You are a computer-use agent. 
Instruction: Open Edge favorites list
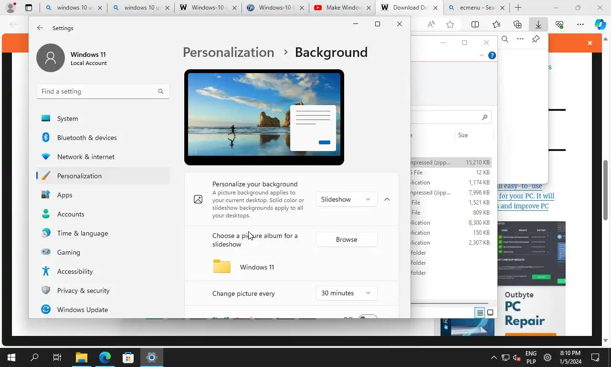pyautogui.click(x=496, y=24)
